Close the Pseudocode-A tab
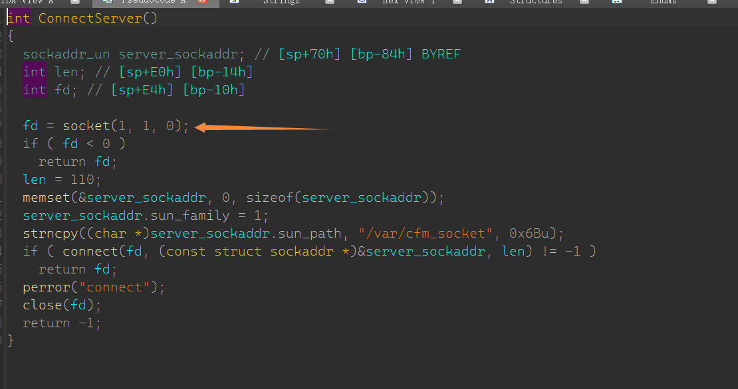Viewport: 738px width, 389px height. tap(202, 2)
